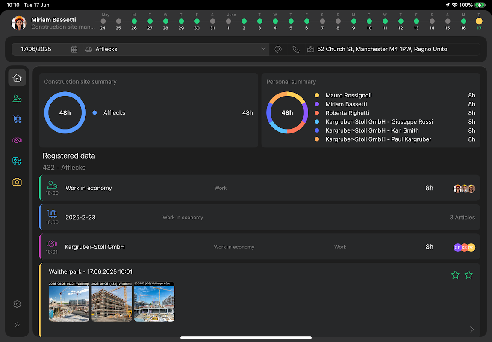Open the first construction site photo thumbnail
492x342 pixels.
click(x=69, y=302)
